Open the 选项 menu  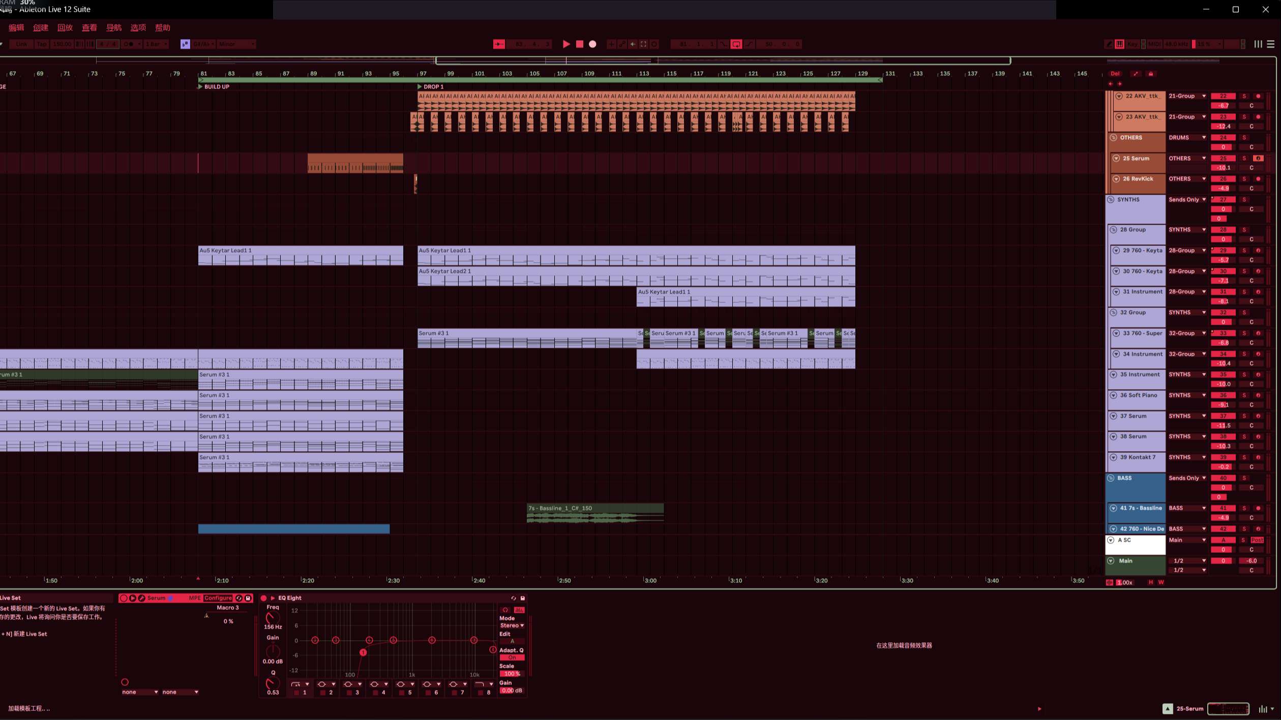click(138, 27)
